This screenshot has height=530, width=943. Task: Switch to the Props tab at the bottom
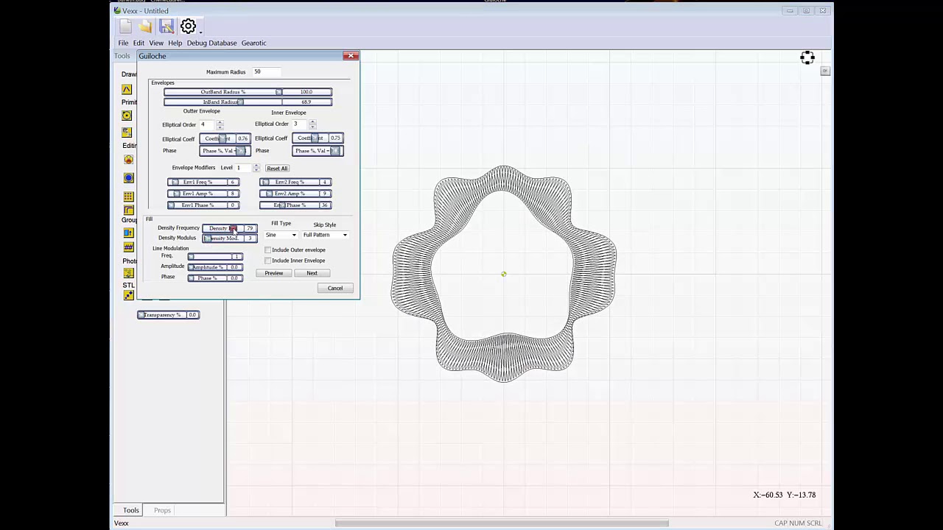click(162, 510)
